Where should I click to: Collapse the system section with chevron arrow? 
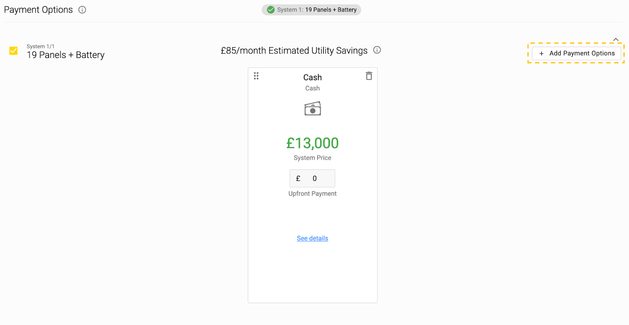pyautogui.click(x=616, y=39)
